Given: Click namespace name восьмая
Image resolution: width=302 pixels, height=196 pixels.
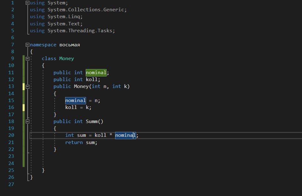Looking at the screenshot, I should pos(70,45).
